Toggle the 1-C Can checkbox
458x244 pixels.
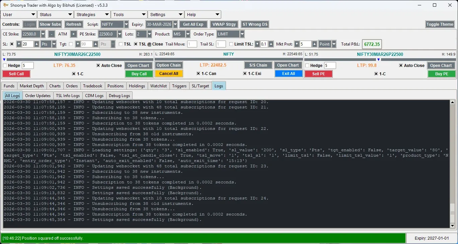coord(199,74)
